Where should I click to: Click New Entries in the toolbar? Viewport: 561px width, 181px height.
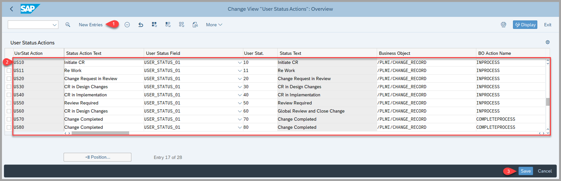pyautogui.click(x=91, y=25)
